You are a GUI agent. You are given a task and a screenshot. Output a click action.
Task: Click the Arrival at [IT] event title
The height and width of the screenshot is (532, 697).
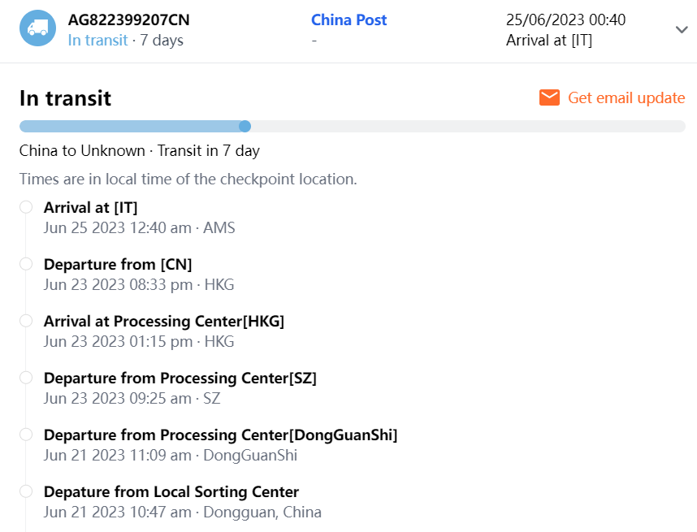tap(90, 207)
